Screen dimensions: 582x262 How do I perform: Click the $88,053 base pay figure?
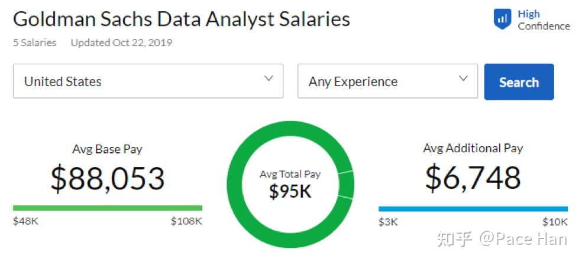[107, 179]
